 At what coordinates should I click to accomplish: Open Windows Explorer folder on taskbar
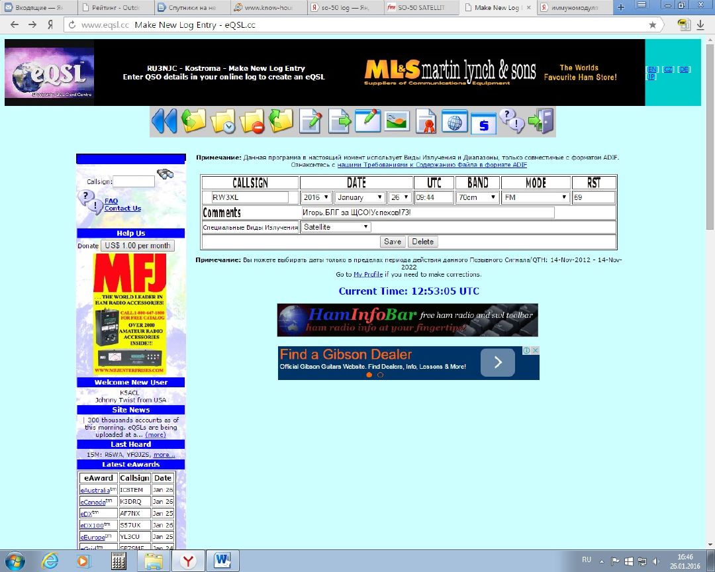pos(153,561)
